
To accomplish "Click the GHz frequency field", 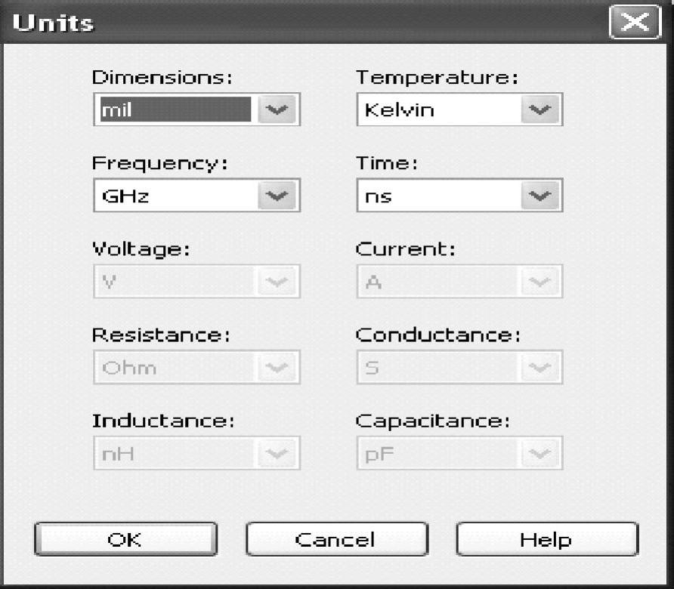I will 175,196.
